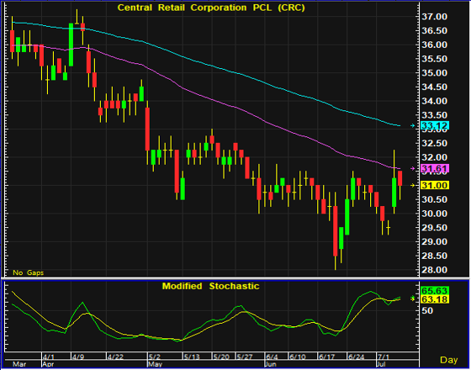Click the 35.00 price axis label
The width and height of the screenshot is (471, 370).
point(435,73)
